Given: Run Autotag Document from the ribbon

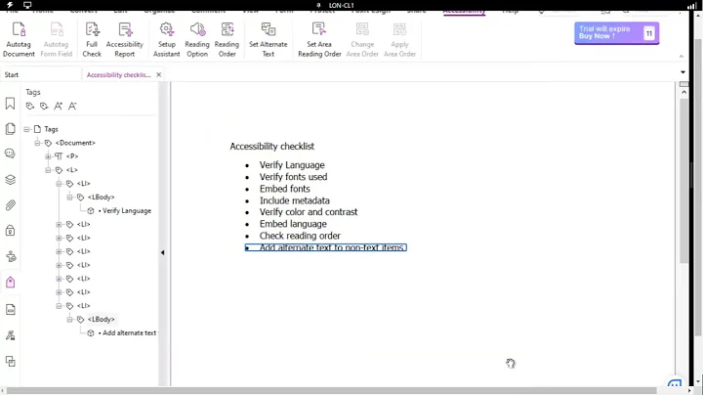Looking at the screenshot, I should click(x=19, y=39).
